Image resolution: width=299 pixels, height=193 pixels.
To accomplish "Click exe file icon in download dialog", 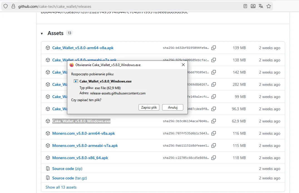I will pos(76,81).
